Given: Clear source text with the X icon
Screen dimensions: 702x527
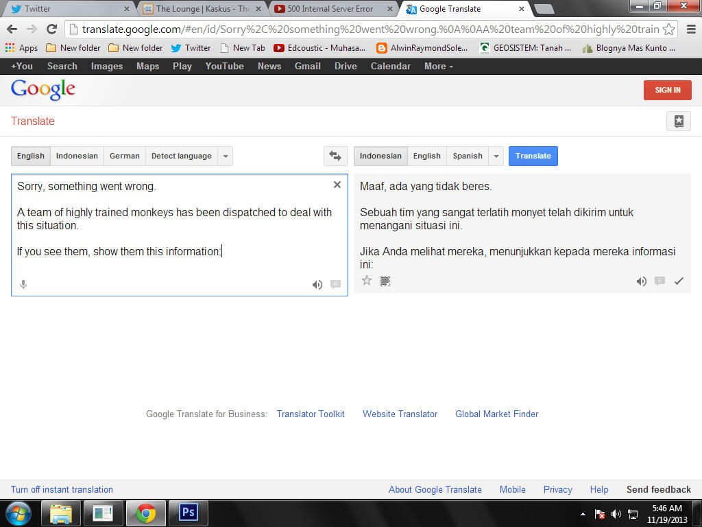Looking at the screenshot, I should pos(337,185).
